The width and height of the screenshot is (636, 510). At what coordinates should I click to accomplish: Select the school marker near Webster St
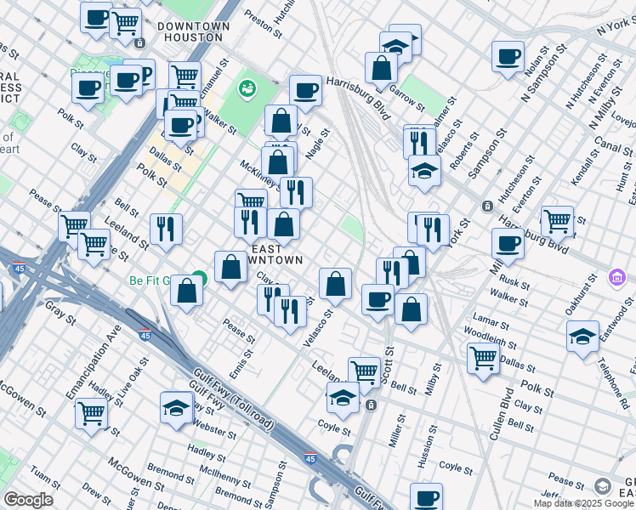(177, 409)
